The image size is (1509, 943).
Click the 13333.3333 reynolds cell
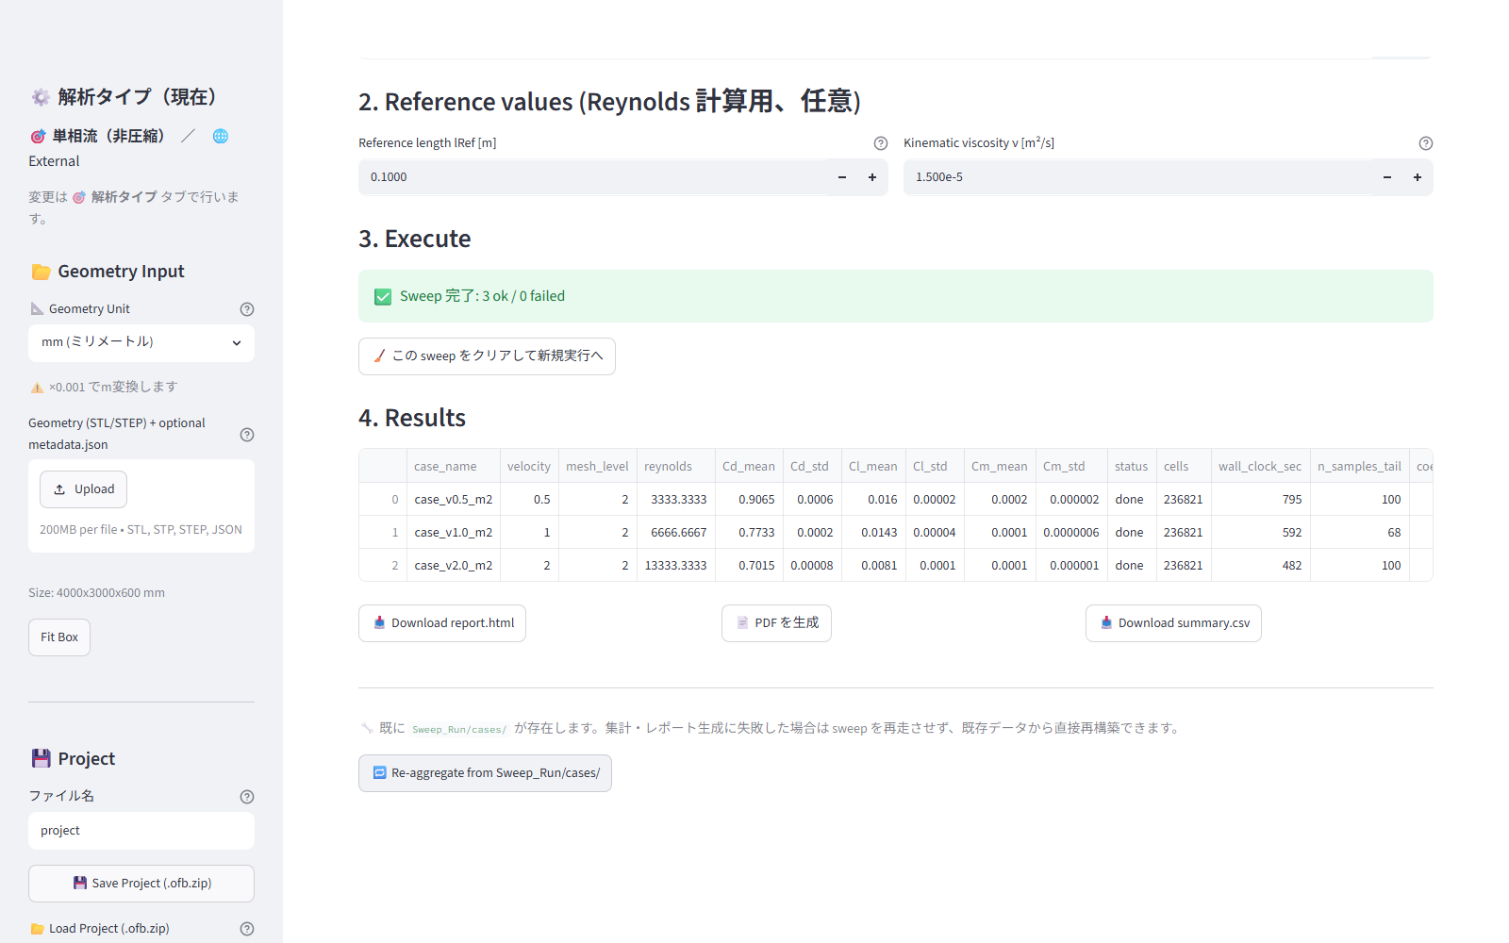tap(675, 565)
